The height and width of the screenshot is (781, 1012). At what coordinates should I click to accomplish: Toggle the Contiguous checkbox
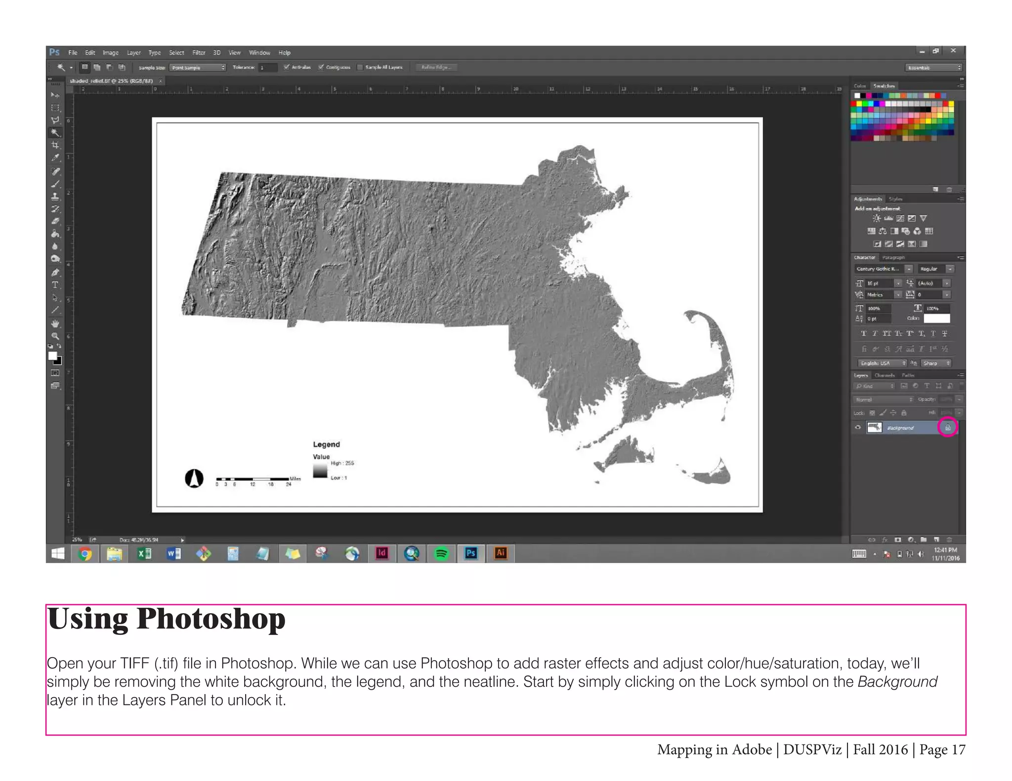pos(321,67)
